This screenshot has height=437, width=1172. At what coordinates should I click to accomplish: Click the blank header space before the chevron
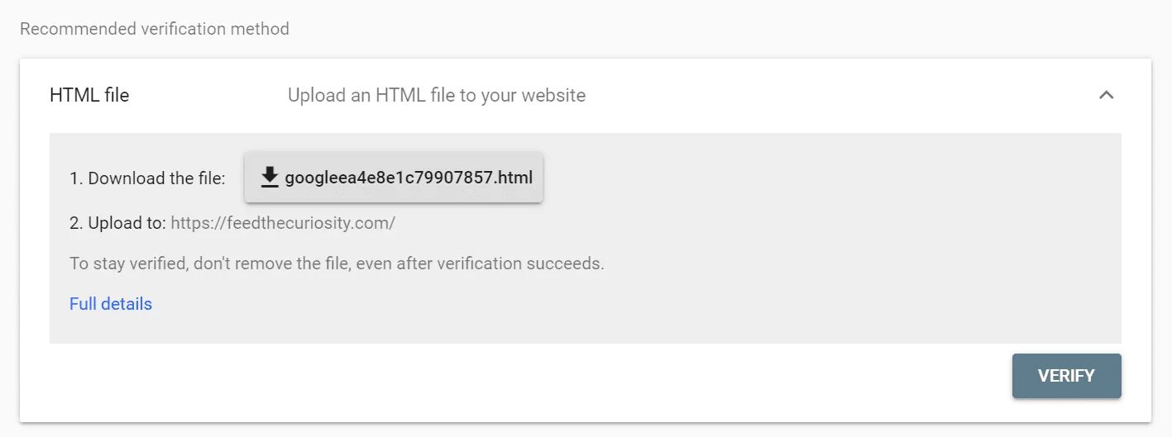click(827, 95)
